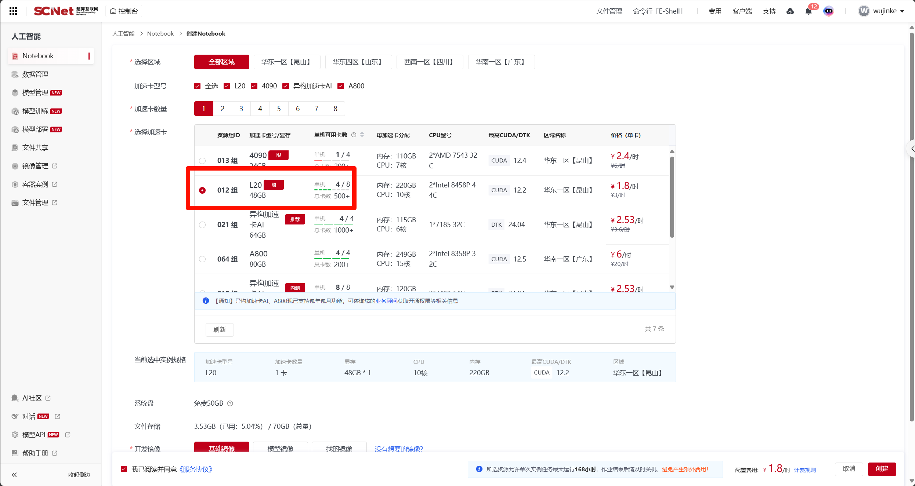Sort by 单机可用卡数 arrows
This screenshot has width=915, height=486.
pyautogui.click(x=362, y=135)
